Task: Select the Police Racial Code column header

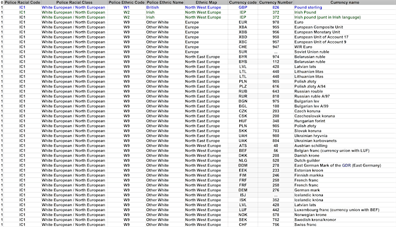Action: tap(22, 3)
